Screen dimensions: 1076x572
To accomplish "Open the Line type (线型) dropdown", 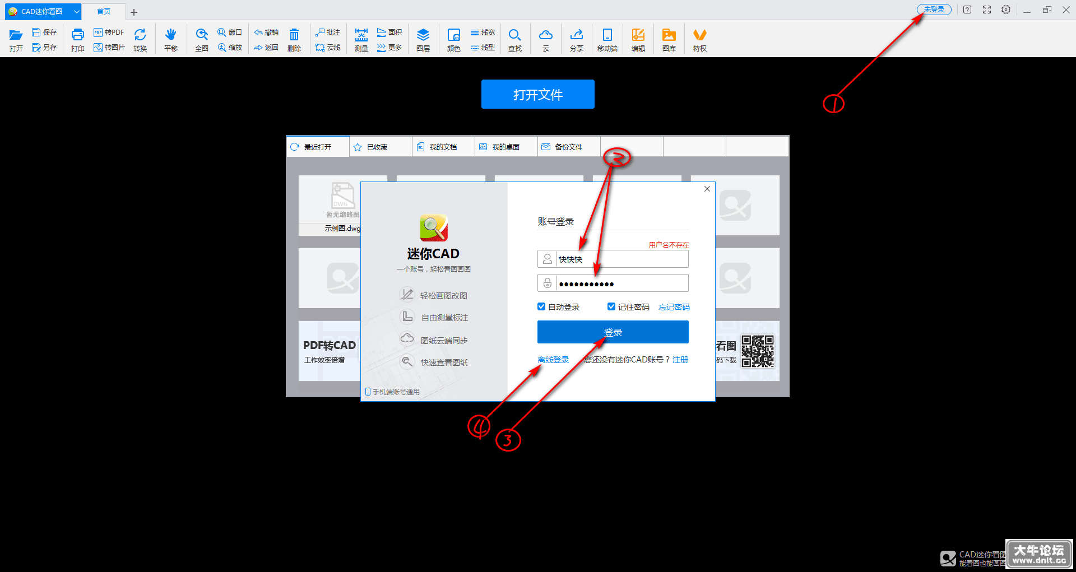I will click(x=483, y=48).
